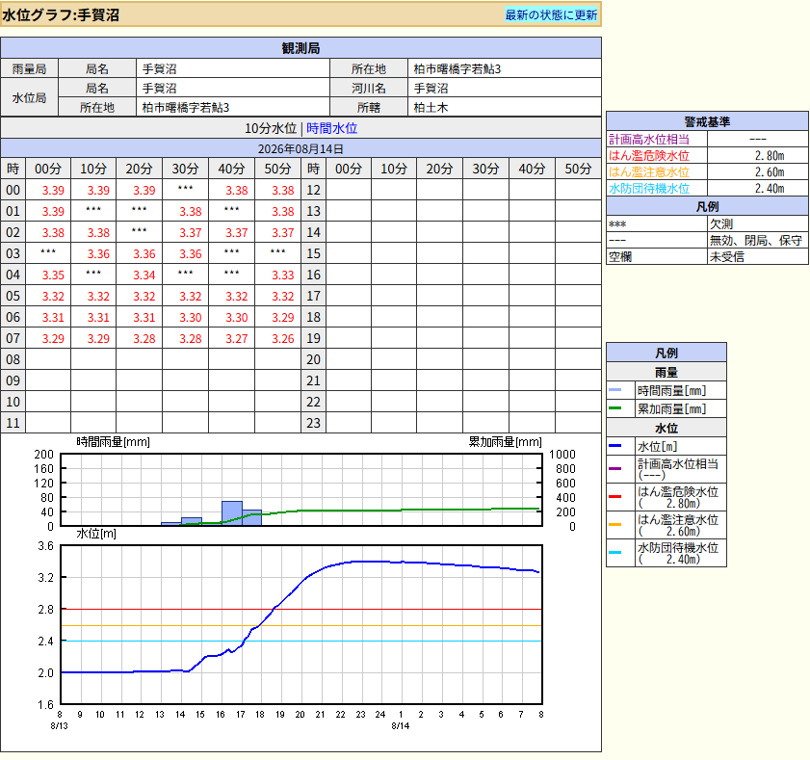Click 水防団待機水位 threshold label in 警戒基準

pyautogui.click(x=649, y=189)
